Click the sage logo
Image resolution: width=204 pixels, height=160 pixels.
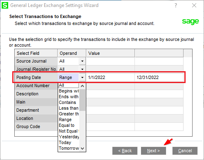click(x=191, y=21)
